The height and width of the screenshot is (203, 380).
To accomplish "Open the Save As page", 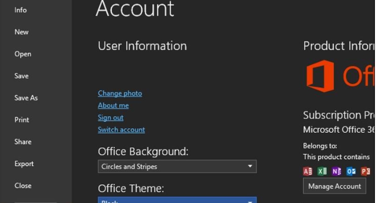I will pos(26,98).
